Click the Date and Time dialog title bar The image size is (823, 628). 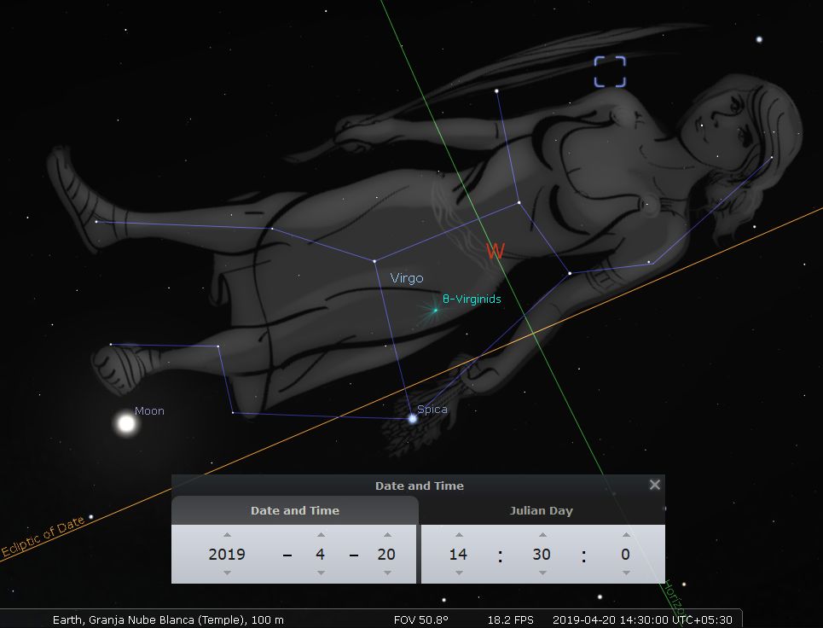(419, 486)
